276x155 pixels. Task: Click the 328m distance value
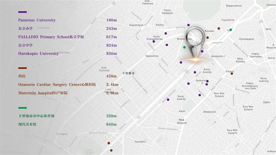click(x=111, y=116)
